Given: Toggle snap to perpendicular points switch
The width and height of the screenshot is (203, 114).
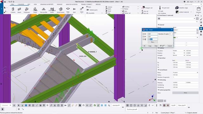Looking at the screenshot, I should (146, 105).
